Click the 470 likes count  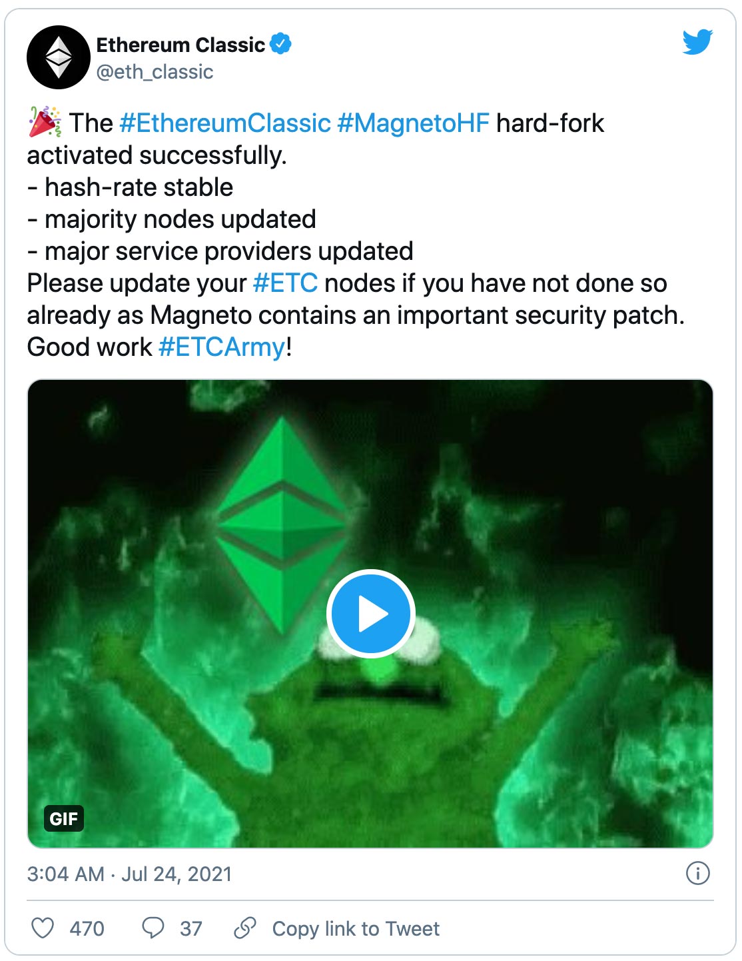[87, 928]
